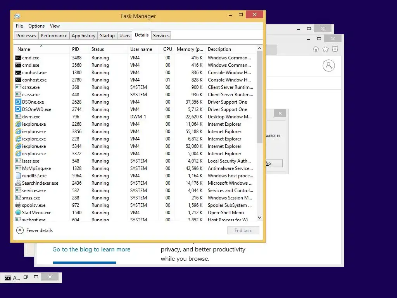Click the memory value 37,356 K
The width and height of the screenshot is (397, 298).
pos(194,102)
